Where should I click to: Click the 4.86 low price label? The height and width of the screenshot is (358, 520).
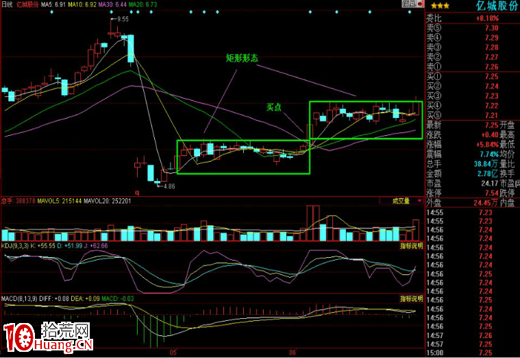tap(169, 187)
